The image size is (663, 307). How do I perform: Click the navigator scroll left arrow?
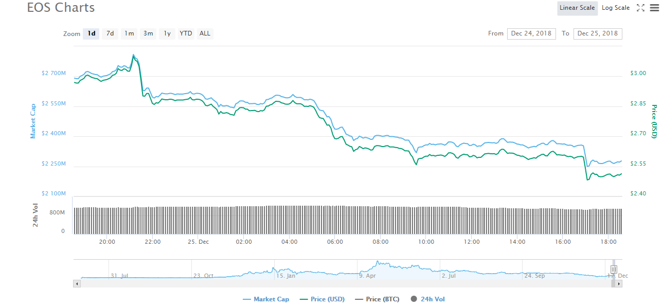click(77, 283)
